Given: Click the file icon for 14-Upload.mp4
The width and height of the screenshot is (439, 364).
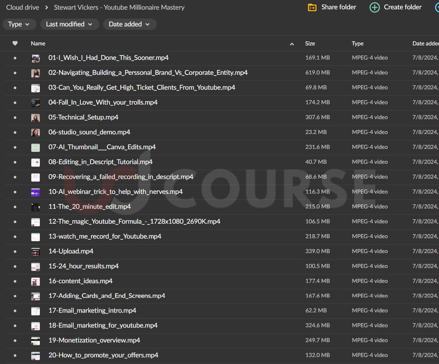Looking at the screenshot, I should pyautogui.click(x=35, y=252).
